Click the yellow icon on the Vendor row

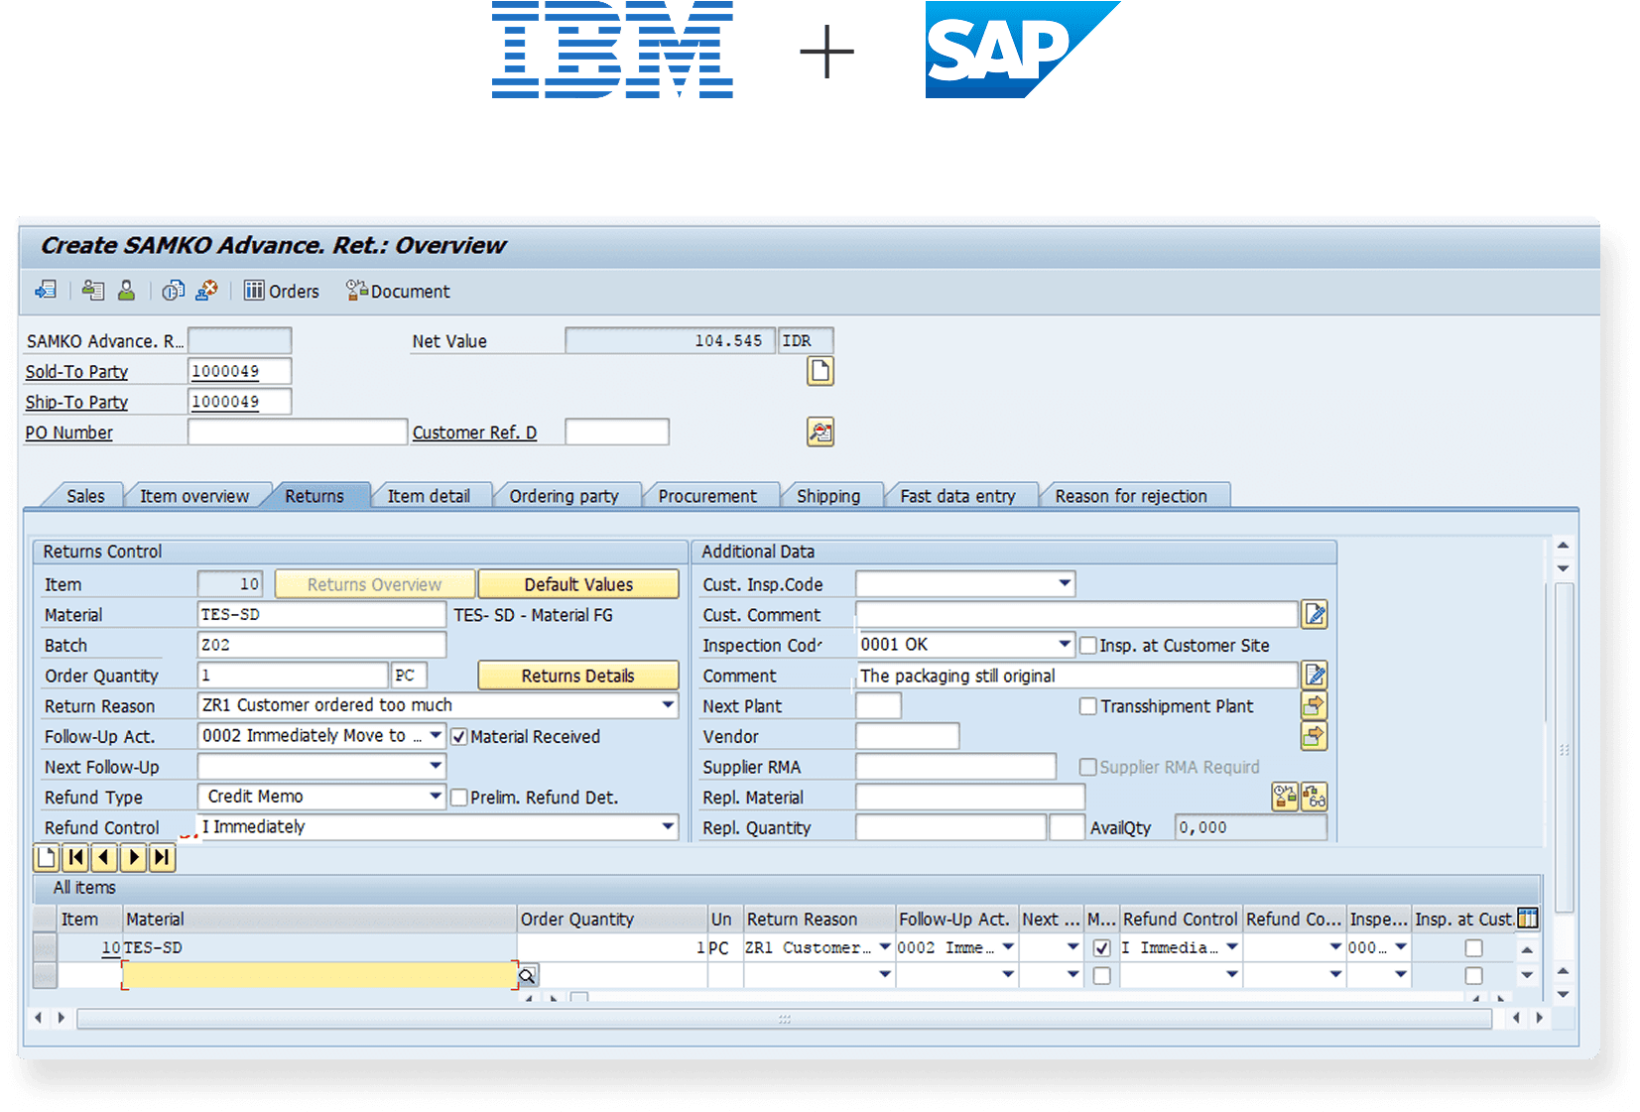tap(1315, 736)
